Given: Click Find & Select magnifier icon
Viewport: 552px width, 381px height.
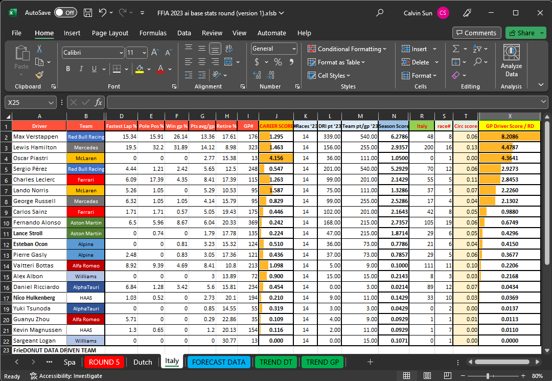Looking at the screenshot, I should (x=477, y=62).
